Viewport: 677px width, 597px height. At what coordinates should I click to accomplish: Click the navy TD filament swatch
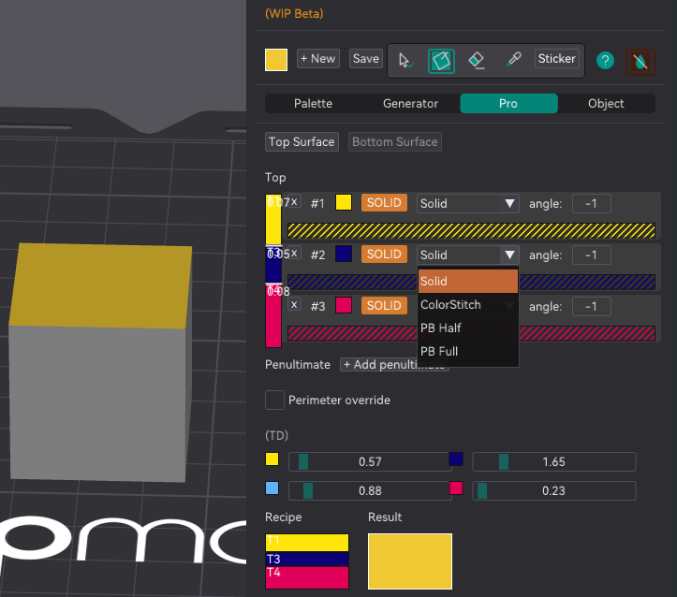click(x=456, y=459)
